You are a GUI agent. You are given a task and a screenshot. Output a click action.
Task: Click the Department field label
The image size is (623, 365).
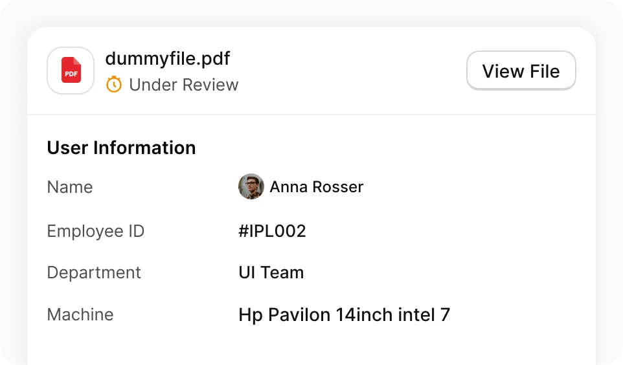(94, 273)
